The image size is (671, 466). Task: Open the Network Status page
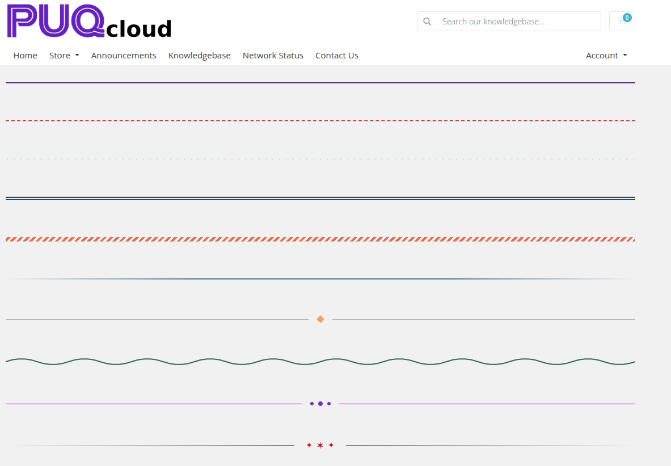(x=273, y=56)
